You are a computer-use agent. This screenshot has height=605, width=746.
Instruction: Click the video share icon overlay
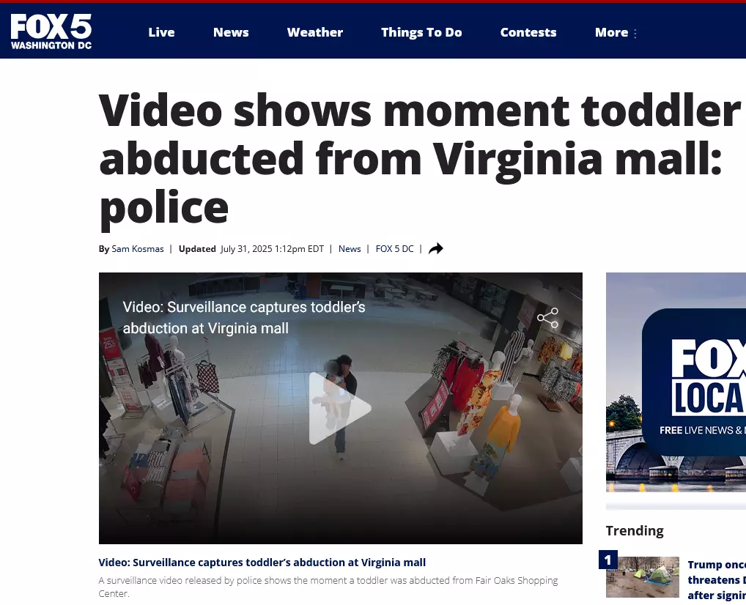tap(547, 318)
